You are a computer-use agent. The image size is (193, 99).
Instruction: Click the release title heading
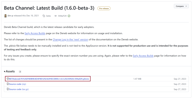coord(49,8)
